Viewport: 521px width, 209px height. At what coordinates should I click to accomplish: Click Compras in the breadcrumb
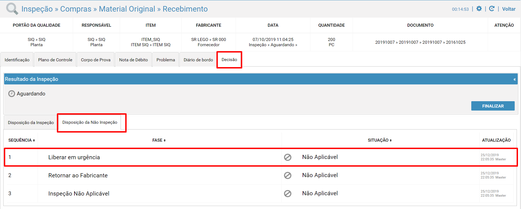pos(76,9)
